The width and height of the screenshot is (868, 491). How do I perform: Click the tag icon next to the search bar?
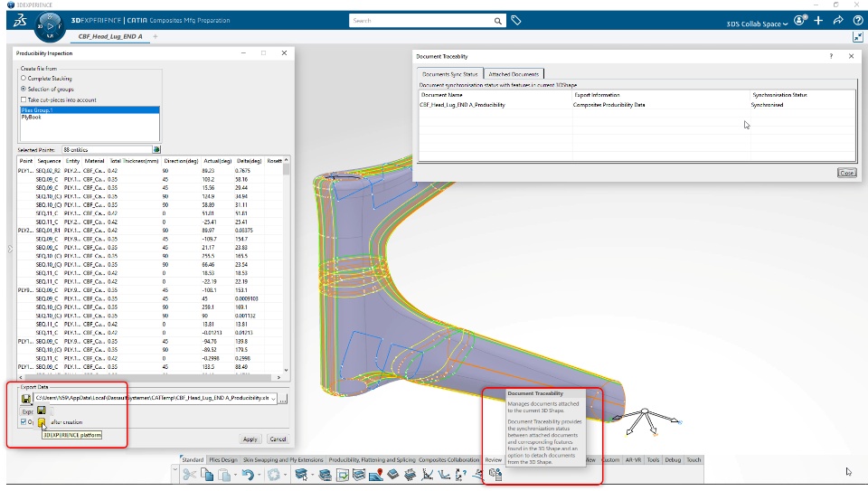[516, 21]
